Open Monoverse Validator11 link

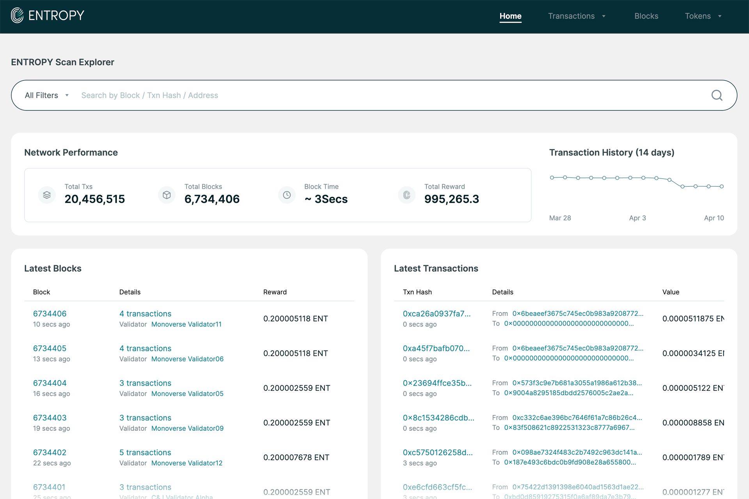click(x=186, y=324)
